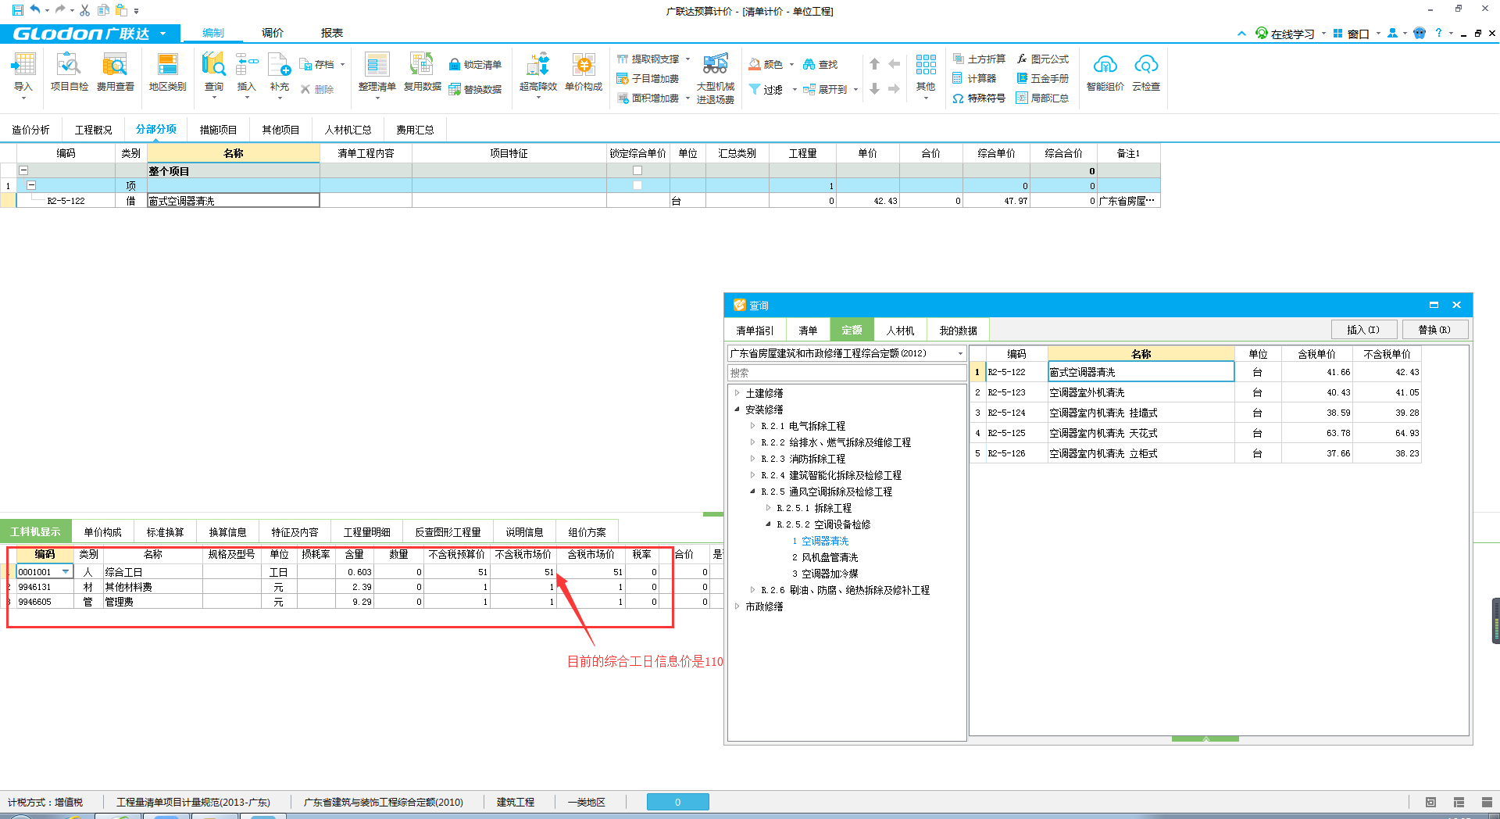Viewport: 1500px width, 819px height.
Task: Open the 导入 import tool
Action: pos(23,73)
